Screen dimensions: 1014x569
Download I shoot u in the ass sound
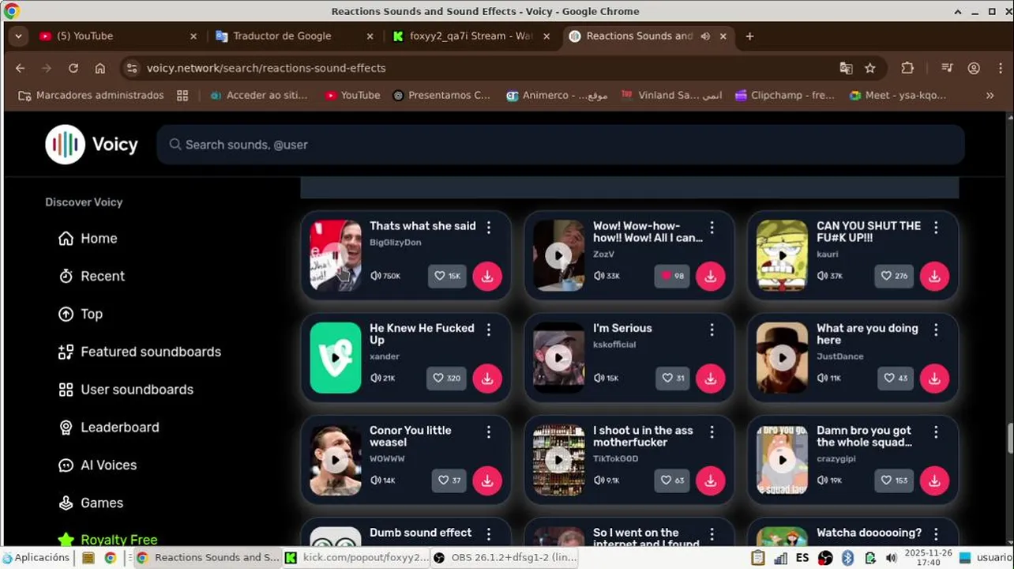(711, 480)
